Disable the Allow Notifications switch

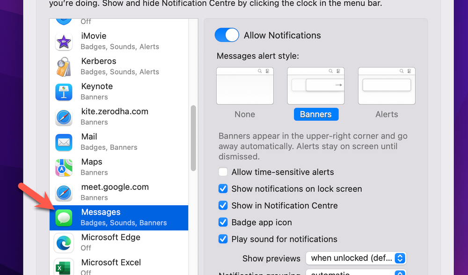(227, 35)
